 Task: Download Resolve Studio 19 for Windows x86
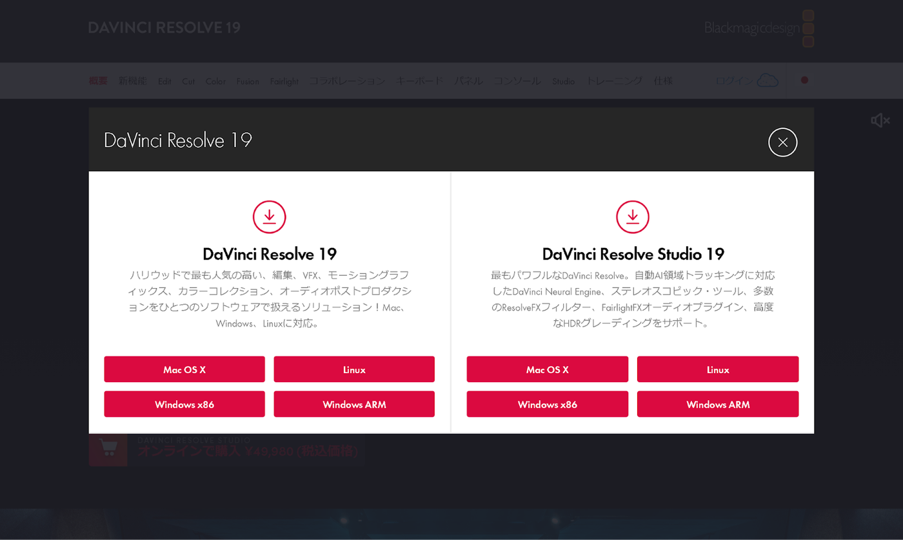548,405
